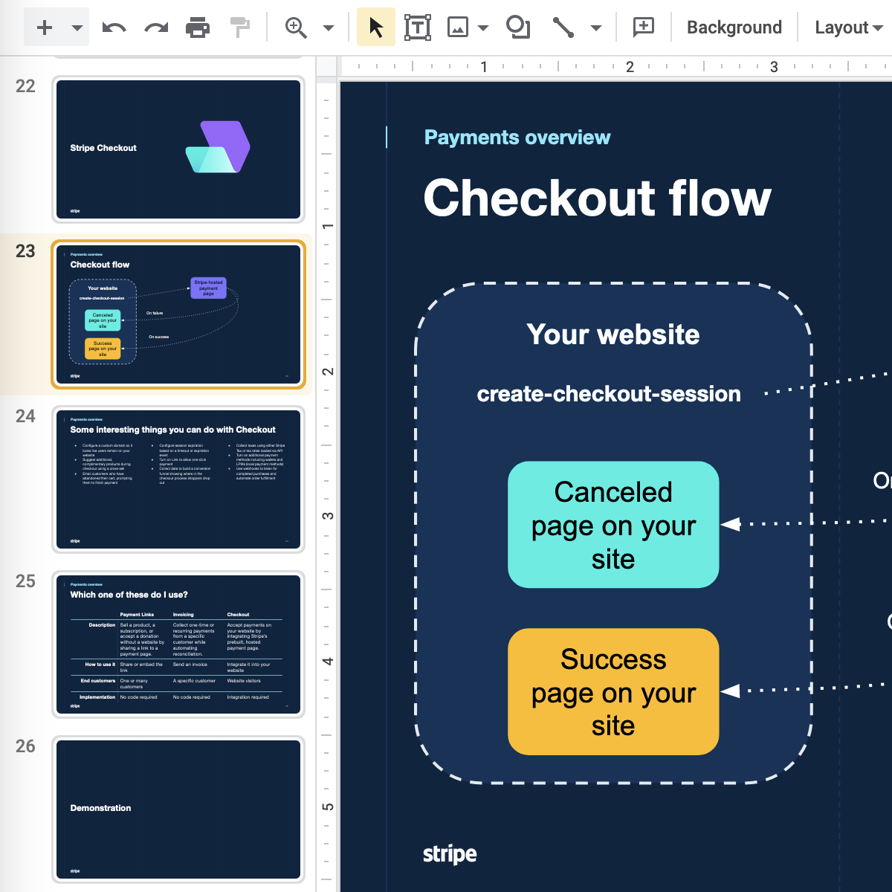The width and height of the screenshot is (892, 892).
Task: Add a comment using the toolbar icon
Action: (x=643, y=28)
